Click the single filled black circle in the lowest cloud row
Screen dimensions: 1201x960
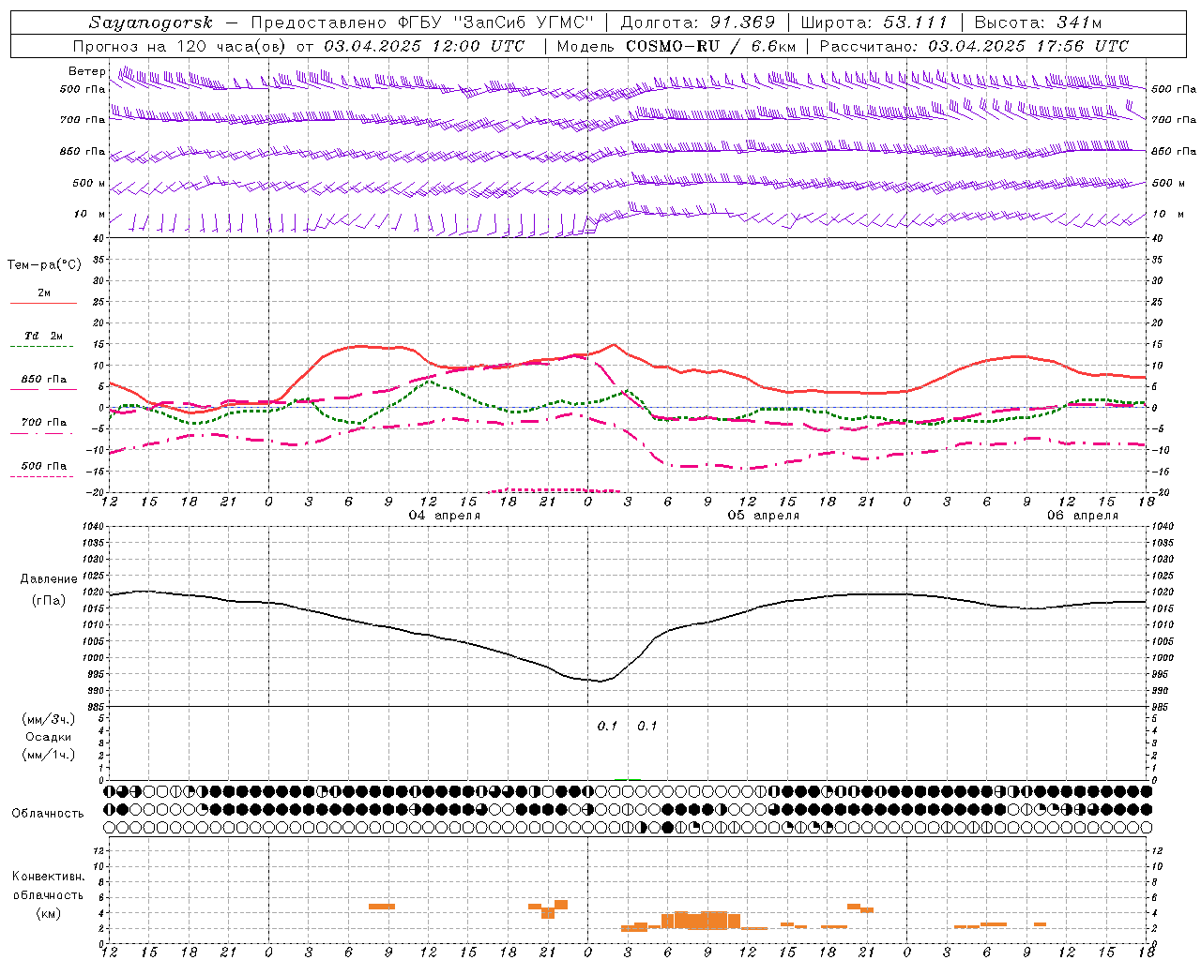(668, 828)
